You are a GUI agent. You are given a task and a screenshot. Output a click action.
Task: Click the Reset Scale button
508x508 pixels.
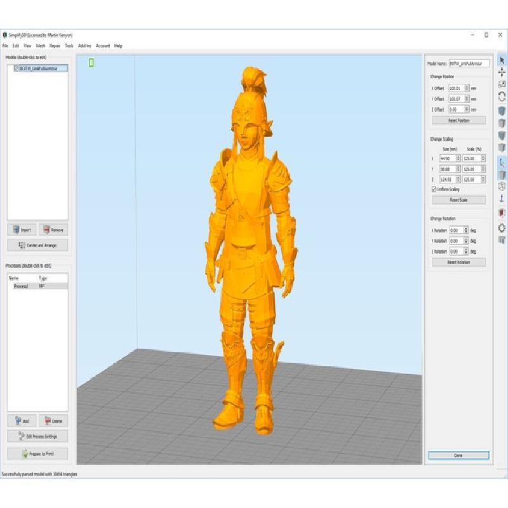pos(458,199)
